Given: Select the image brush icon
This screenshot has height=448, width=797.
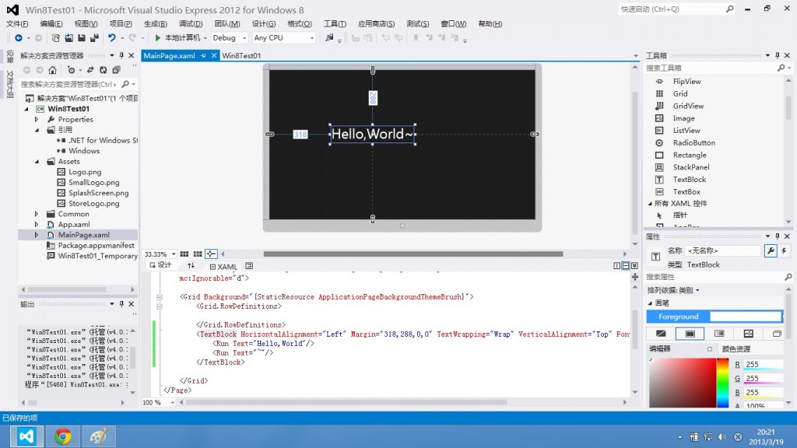Looking at the screenshot, I should (749, 333).
